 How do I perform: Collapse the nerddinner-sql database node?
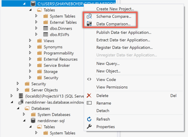[x=24, y=121]
